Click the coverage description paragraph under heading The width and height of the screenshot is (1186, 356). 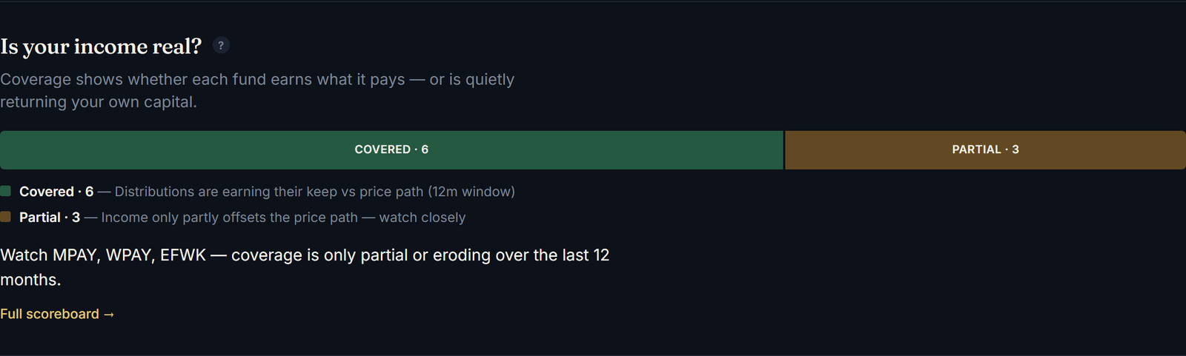click(257, 90)
